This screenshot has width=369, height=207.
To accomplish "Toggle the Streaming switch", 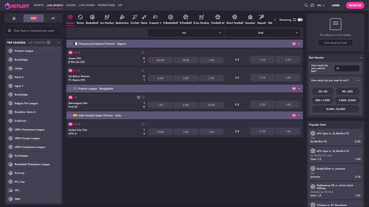I will click(x=300, y=20).
